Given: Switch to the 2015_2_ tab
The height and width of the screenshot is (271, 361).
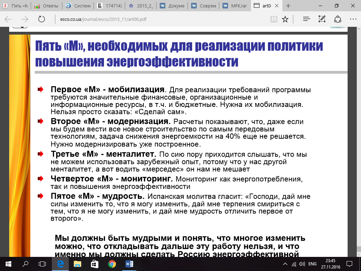Looking at the screenshot, I should [x=141, y=6].
